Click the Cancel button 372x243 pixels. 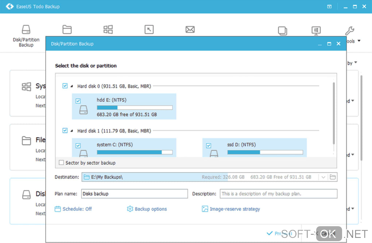point(325,234)
